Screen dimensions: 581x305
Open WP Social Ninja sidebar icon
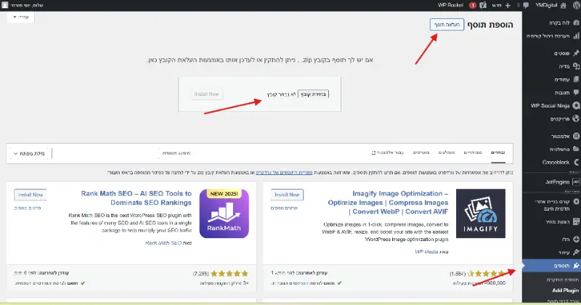(x=576, y=105)
